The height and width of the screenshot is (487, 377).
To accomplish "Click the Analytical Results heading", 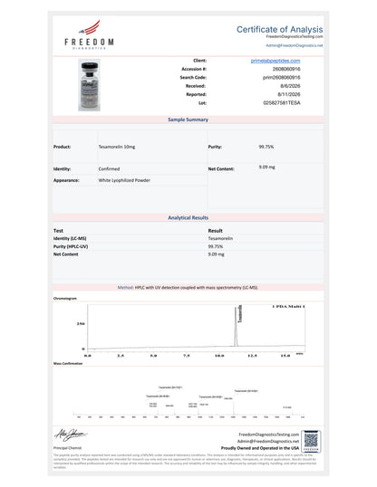I will (x=188, y=218).
